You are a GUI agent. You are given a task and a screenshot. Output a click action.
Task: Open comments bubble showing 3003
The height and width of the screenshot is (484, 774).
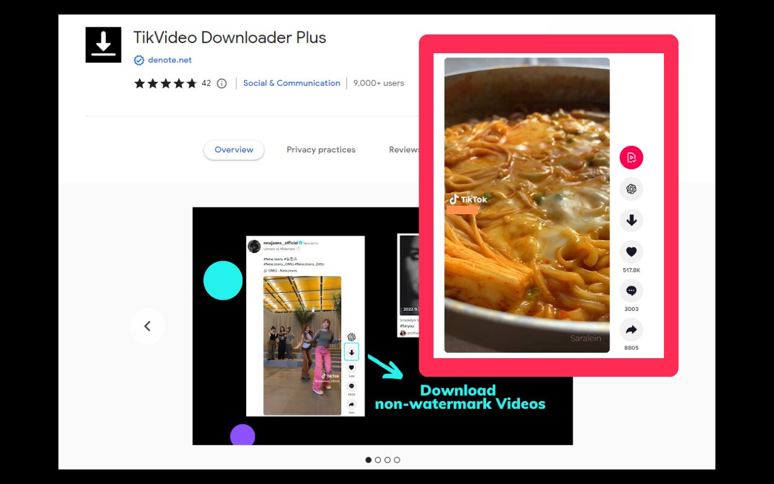pos(631,291)
